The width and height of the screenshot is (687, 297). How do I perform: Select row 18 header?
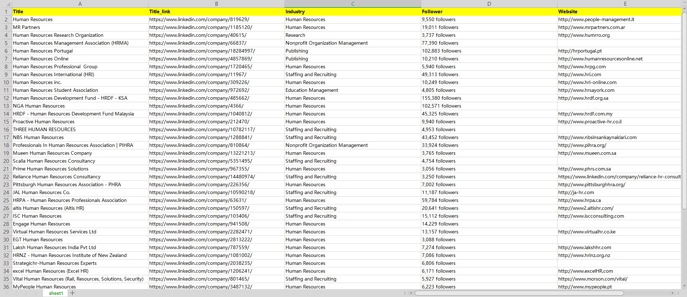(6, 145)
